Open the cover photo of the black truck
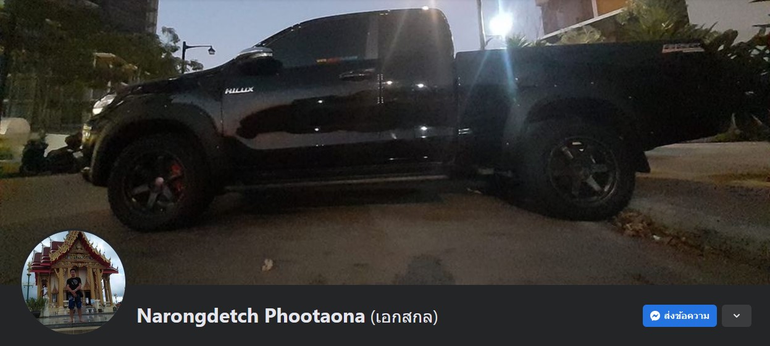Screen dimensions: 770x346 [x=385, y=142]
